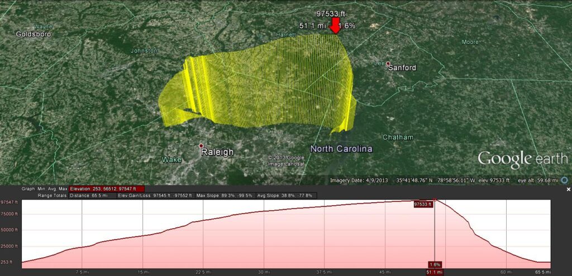Click the North Carolina state label

[341, 149]
